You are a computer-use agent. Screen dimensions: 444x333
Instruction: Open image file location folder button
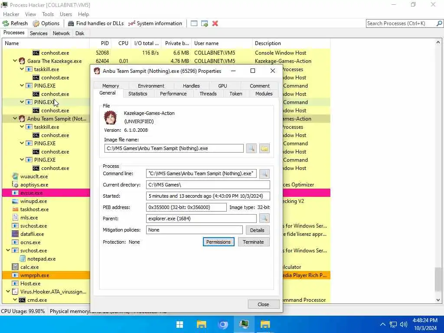[264, 148]
